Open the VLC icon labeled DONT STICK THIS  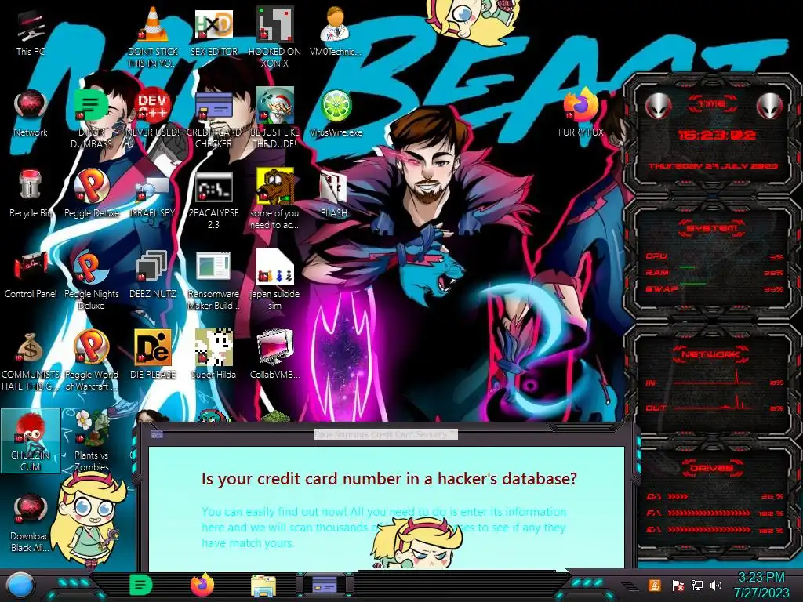click(x=153, y=37)
